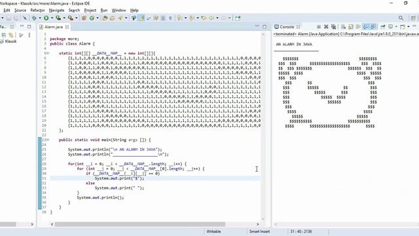Open the Refactor menu
This screenshot has width=419, height=236.
(37, 10)
